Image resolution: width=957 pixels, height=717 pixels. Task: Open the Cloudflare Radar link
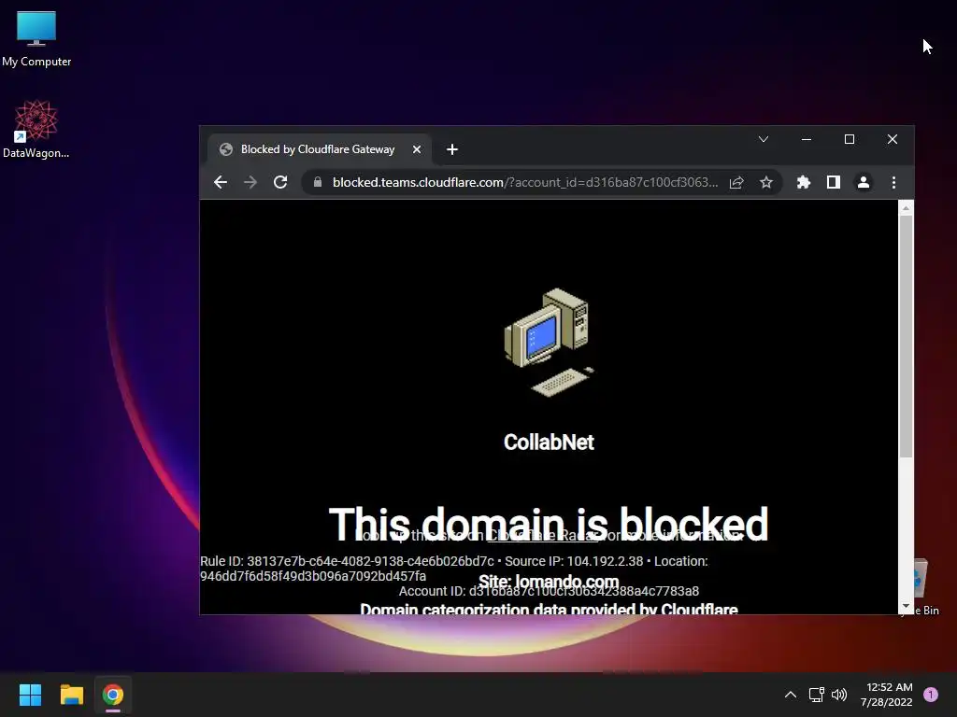coord(541,535)
